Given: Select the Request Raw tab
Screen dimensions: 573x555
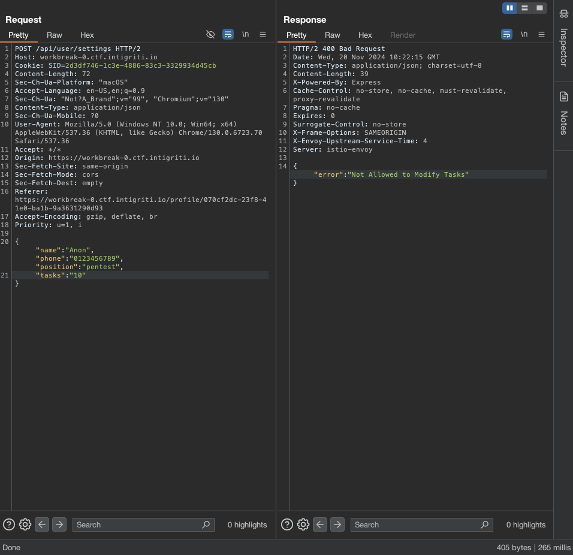Looking at the screenshot, I should 55,35.
